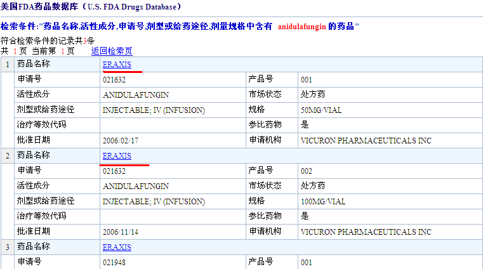The width and height of the screenshot is (483, 269).
Task: Click row number 3 cell
Action: coord(8,247)
